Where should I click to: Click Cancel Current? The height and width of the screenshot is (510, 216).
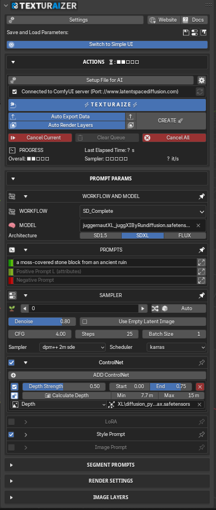pyautogui.click(x=40, y=138)
